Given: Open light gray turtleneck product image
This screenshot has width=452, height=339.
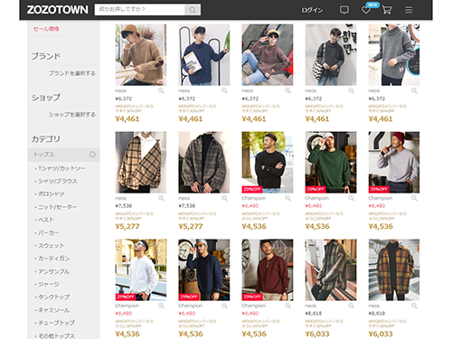Looking at the screenshot, I should click(394, 55).
